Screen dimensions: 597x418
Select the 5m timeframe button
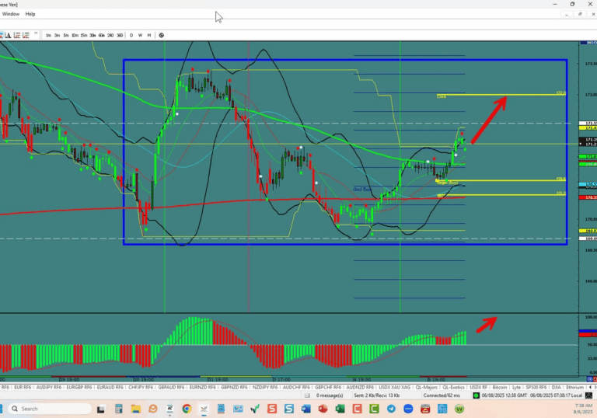[66, 36]
